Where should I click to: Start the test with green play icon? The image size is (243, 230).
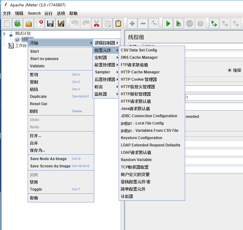[168, 24]
